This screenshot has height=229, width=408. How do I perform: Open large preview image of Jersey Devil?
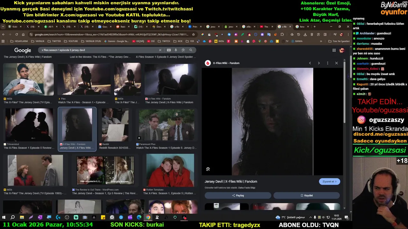[272, 121]
